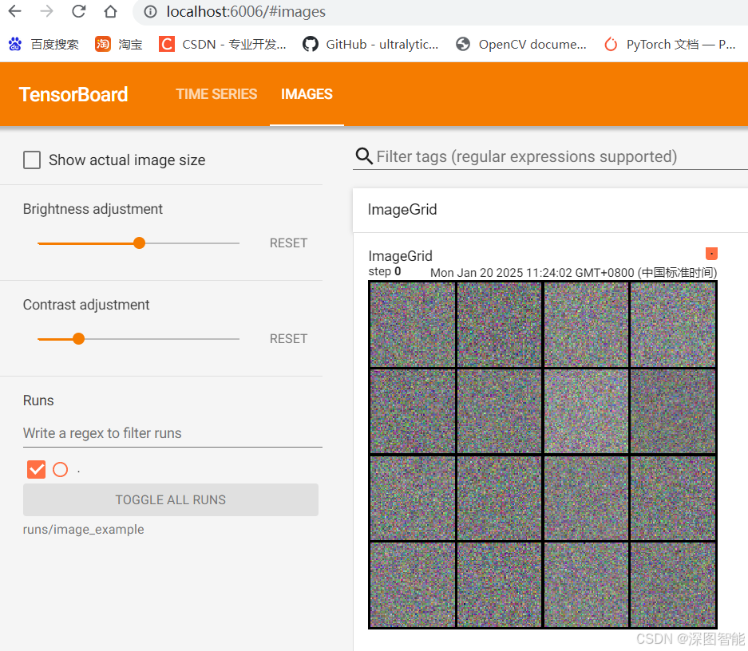Screen dimensions: 748x651
Task: Collapse the ImageGrid category header
Action: point(550,210)
